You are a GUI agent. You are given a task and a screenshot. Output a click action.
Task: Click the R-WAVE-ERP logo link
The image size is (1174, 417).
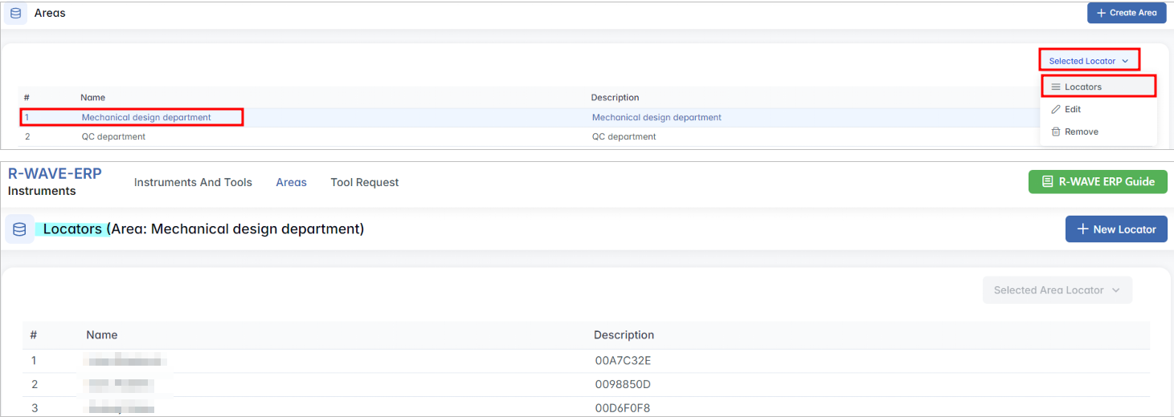tap(55, 173)
